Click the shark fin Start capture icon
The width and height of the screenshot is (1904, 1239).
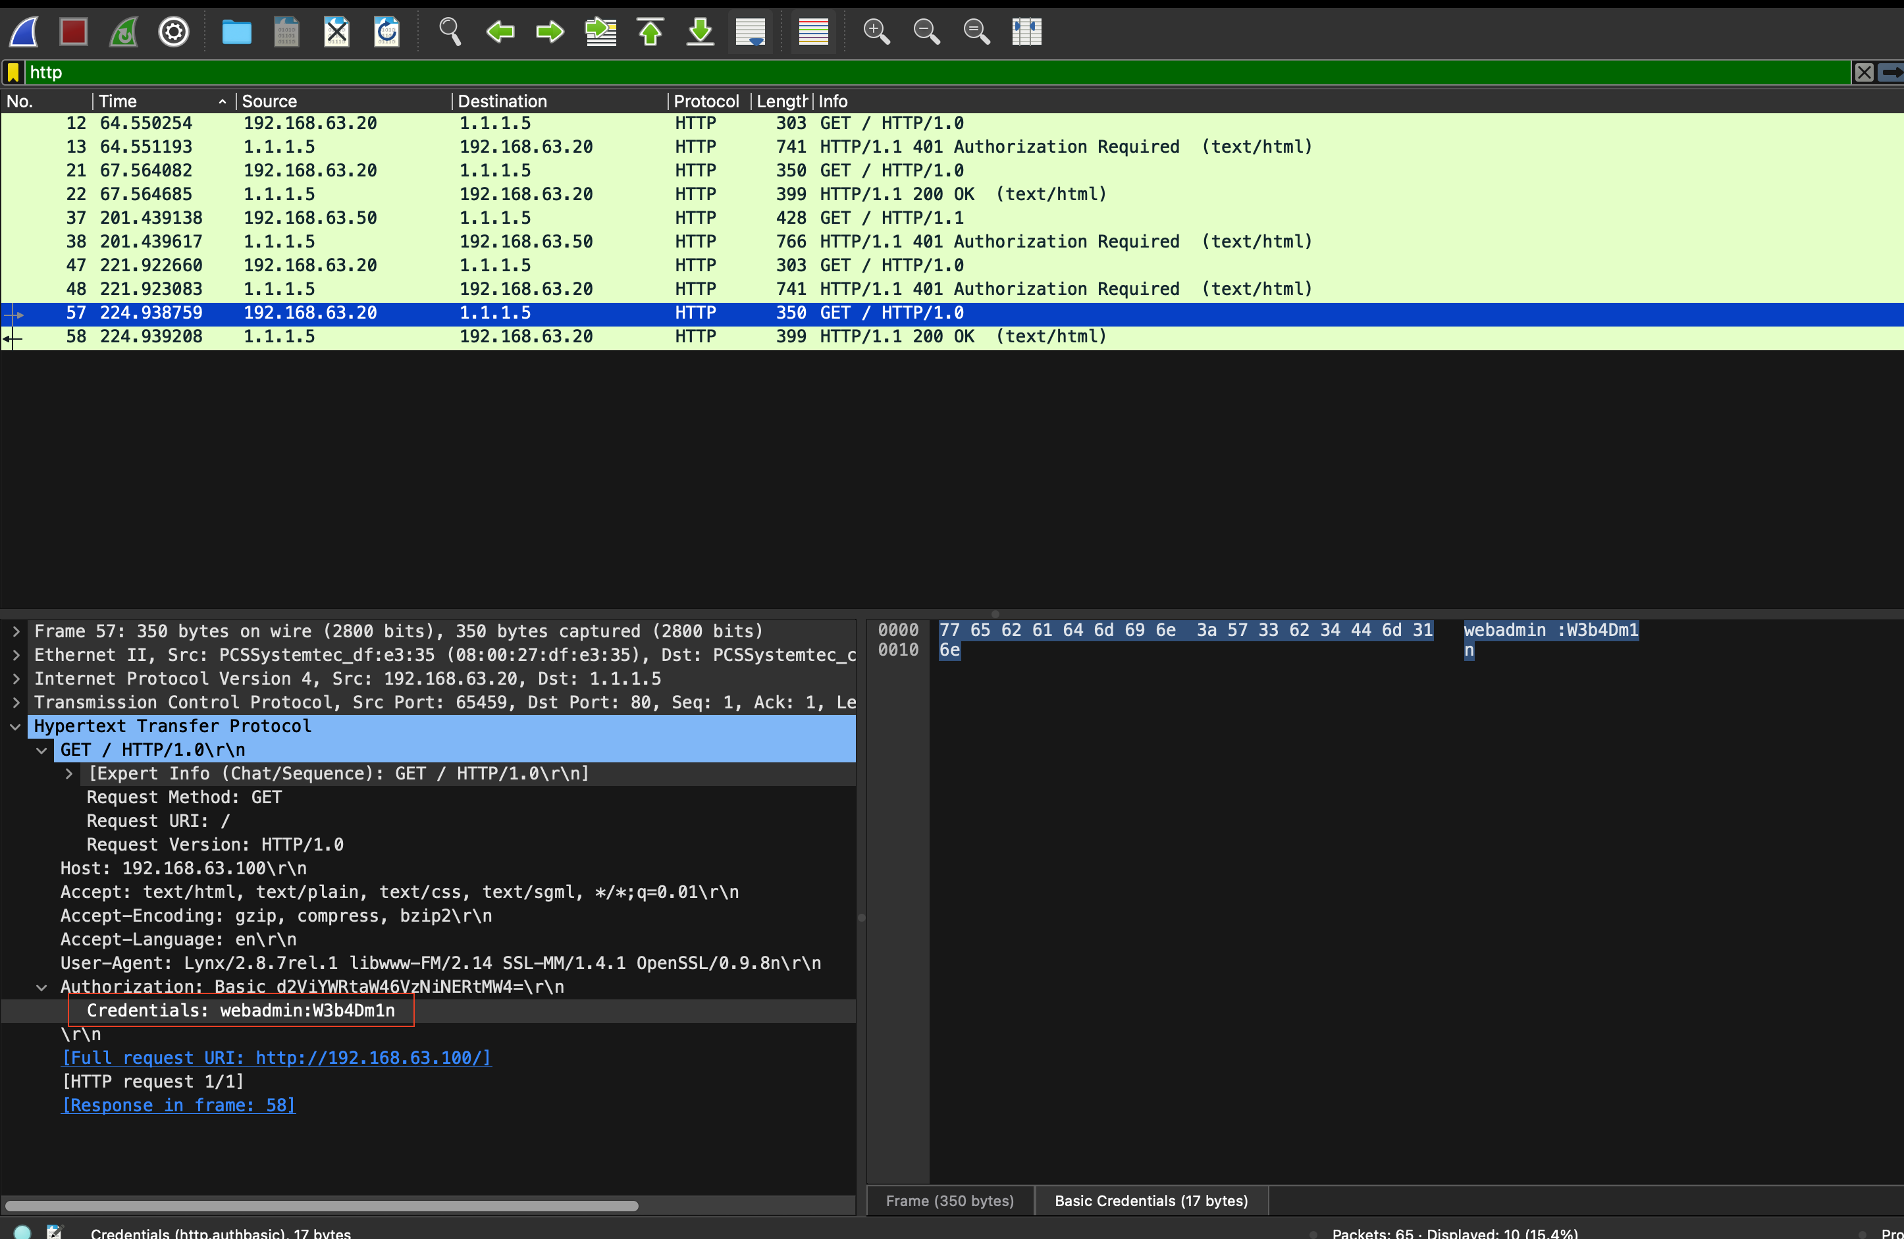(24, 32)
